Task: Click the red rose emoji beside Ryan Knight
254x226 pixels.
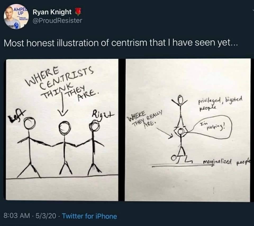Action: [78, 12]
